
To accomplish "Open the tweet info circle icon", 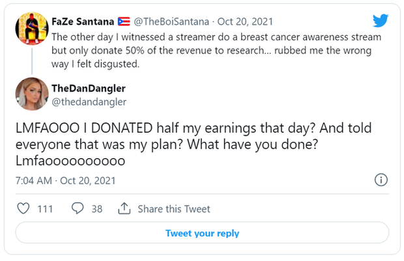I will 381,180.
